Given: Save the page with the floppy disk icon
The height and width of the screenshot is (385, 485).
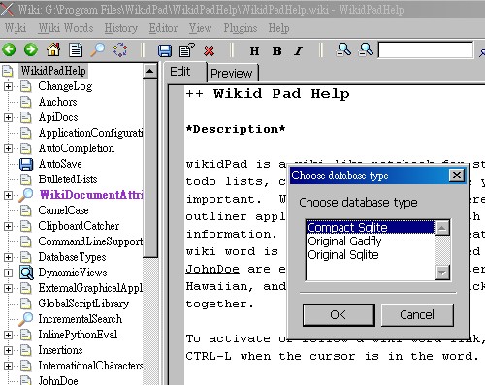Looking at the screenshot, I should (x=165, y=50).
